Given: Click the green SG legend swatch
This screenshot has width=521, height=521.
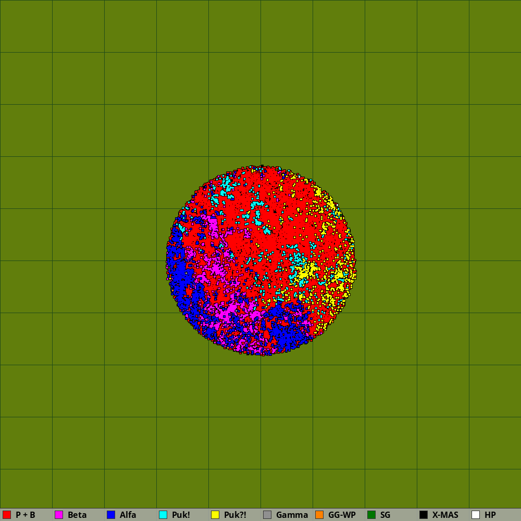Looking at the screenshot, I should [371, 515].
